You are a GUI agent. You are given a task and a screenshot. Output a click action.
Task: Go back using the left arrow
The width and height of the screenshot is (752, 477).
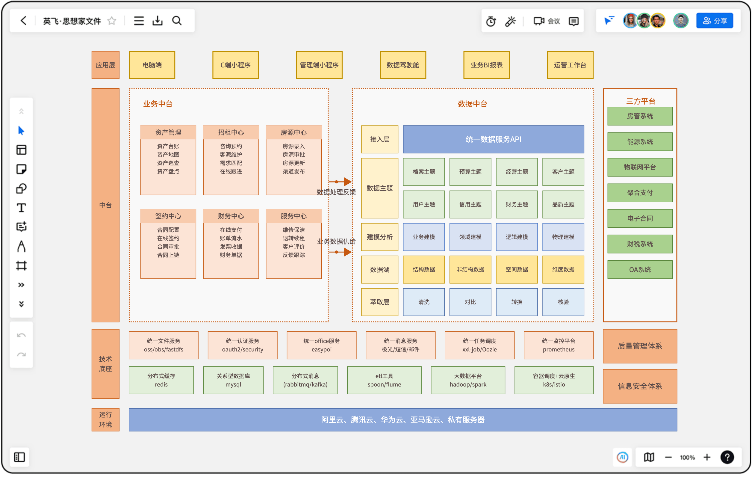coord(24,21)
